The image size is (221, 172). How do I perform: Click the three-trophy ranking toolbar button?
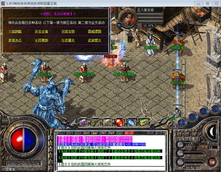111,133
